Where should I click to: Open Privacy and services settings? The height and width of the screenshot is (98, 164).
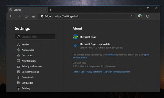[x=32, y=66]
